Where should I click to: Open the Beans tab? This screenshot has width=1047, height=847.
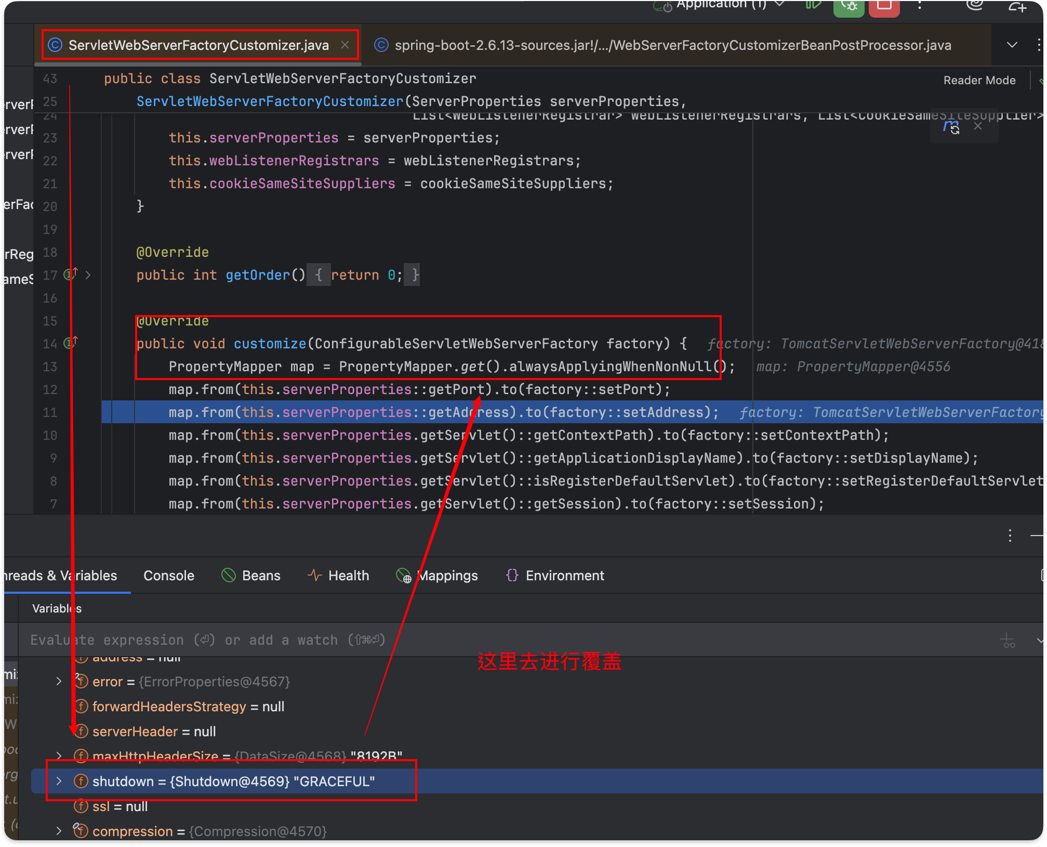(251, 576)
